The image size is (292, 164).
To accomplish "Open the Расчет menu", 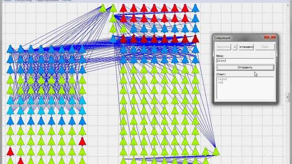I will pyautogui.click(x=67, y=1).
